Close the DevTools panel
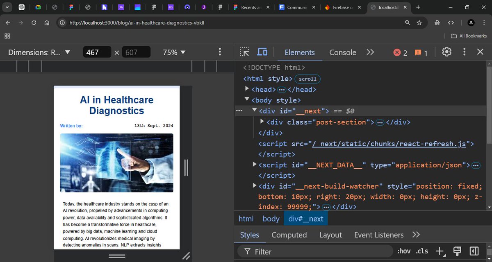 pos(480,52)
